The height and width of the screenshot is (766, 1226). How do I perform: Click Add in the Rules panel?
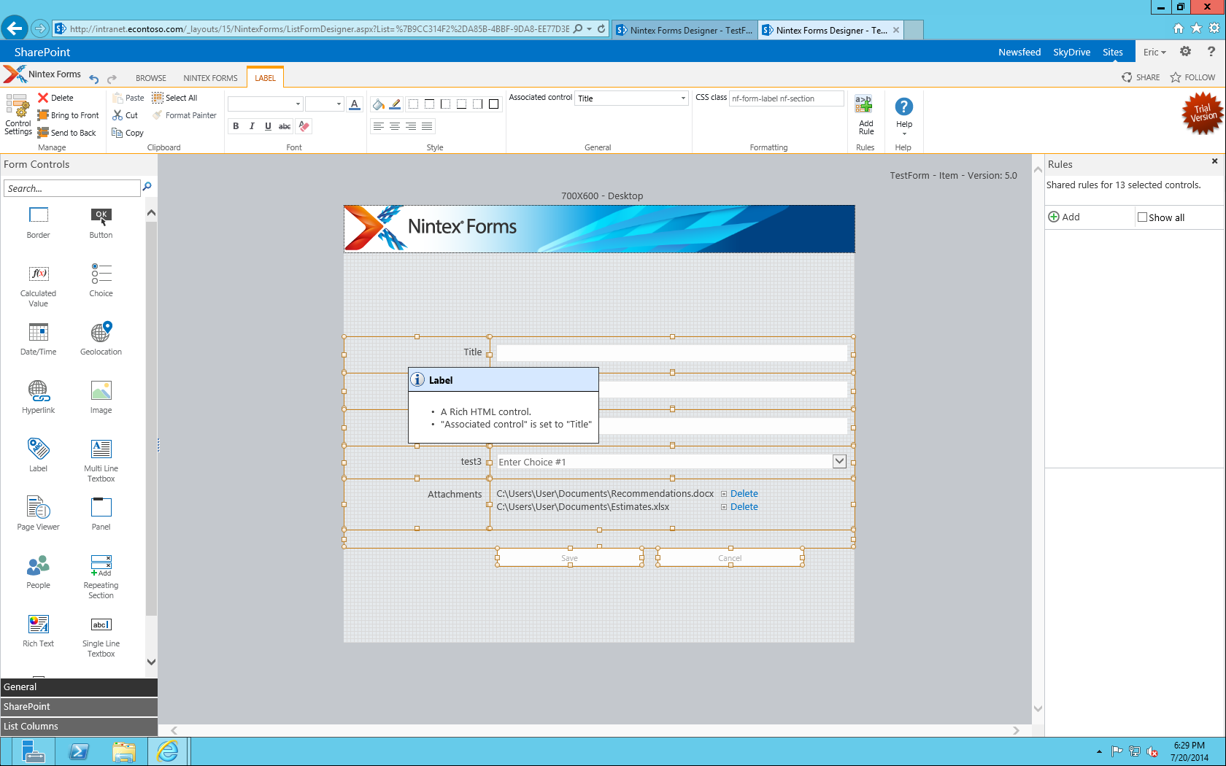pyautogui.click(x=1064, y=217)
